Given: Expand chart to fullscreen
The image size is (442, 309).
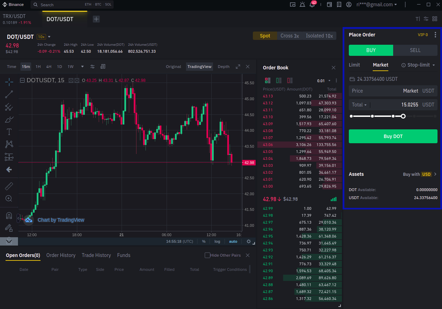Looking at the screenshot, I should (x=238, y=67).
